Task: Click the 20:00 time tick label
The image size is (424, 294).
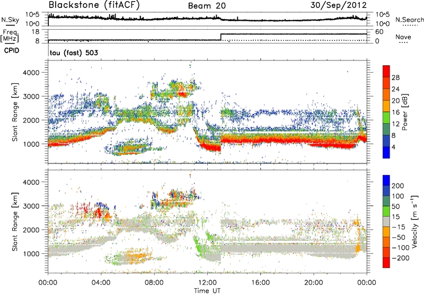Action: pyautogui.click(x=313, y=283)
